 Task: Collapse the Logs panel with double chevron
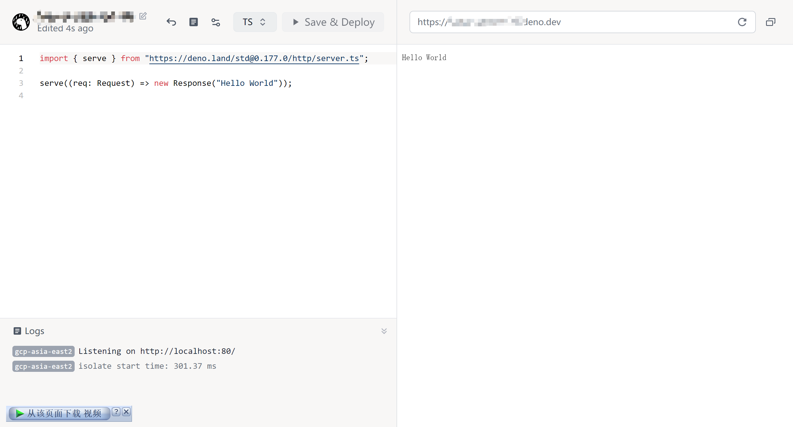point(384,331)
